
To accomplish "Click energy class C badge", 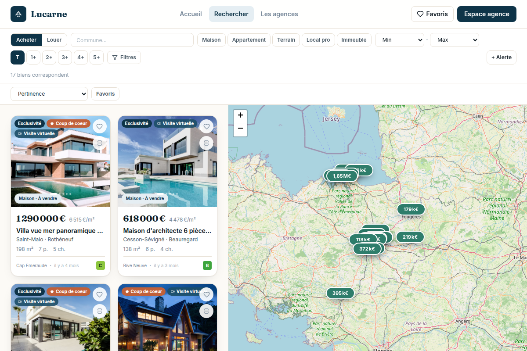I will coord(101,265).
